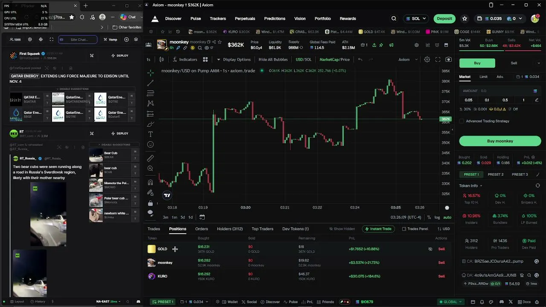Expand Display Options dropdown
The height and width of the screenshot is (307, 546).
click(x=234, y=60)
